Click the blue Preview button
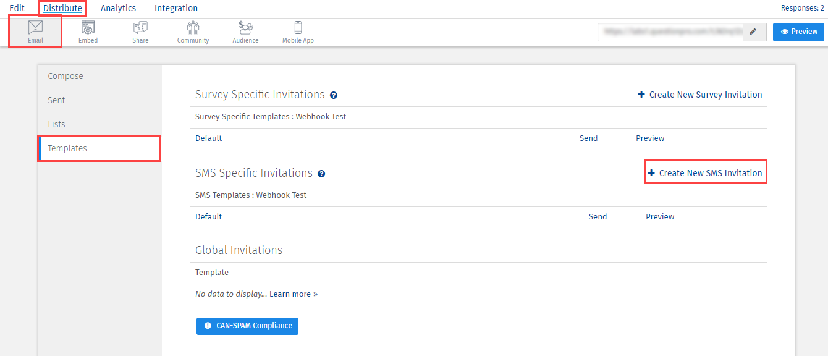Screen dimensions: 828x356 [x=798, y=32]
